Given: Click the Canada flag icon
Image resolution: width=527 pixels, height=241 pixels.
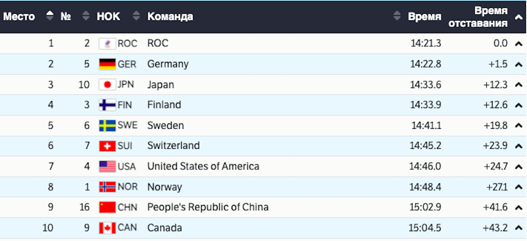Looking at the screenshot, I should click(x=107, y=228).
